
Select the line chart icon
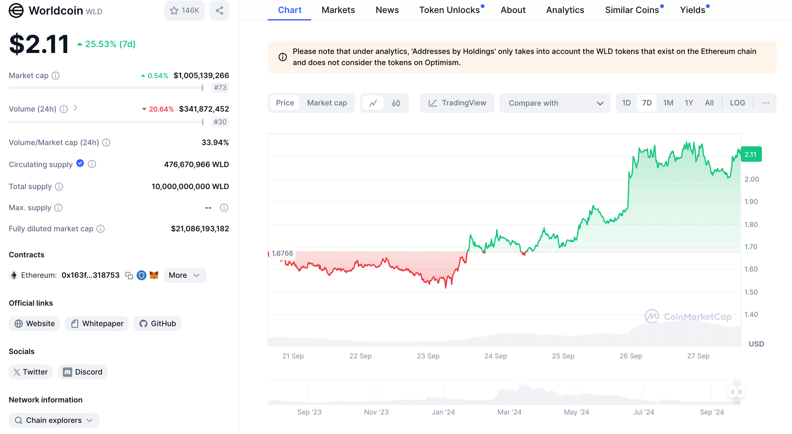[373, 103]
